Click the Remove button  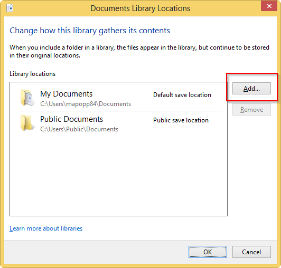[x=251, y=109]
